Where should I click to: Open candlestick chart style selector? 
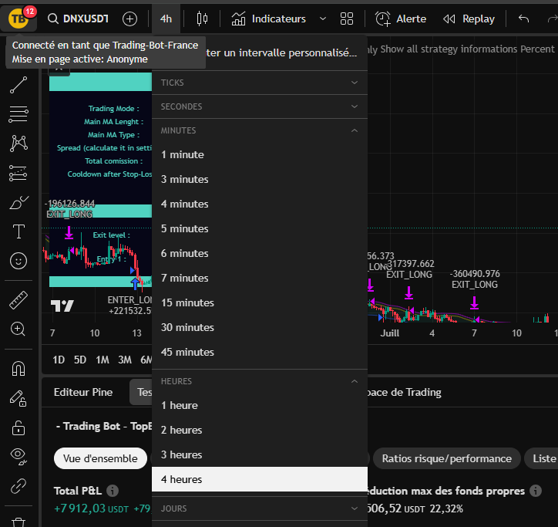[202, 19]
